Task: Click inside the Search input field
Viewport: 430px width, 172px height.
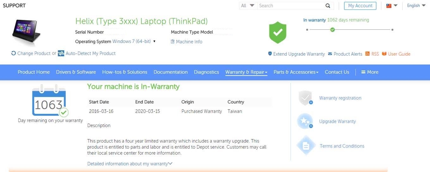Action: pyautogui.click(x=291, y=6)
